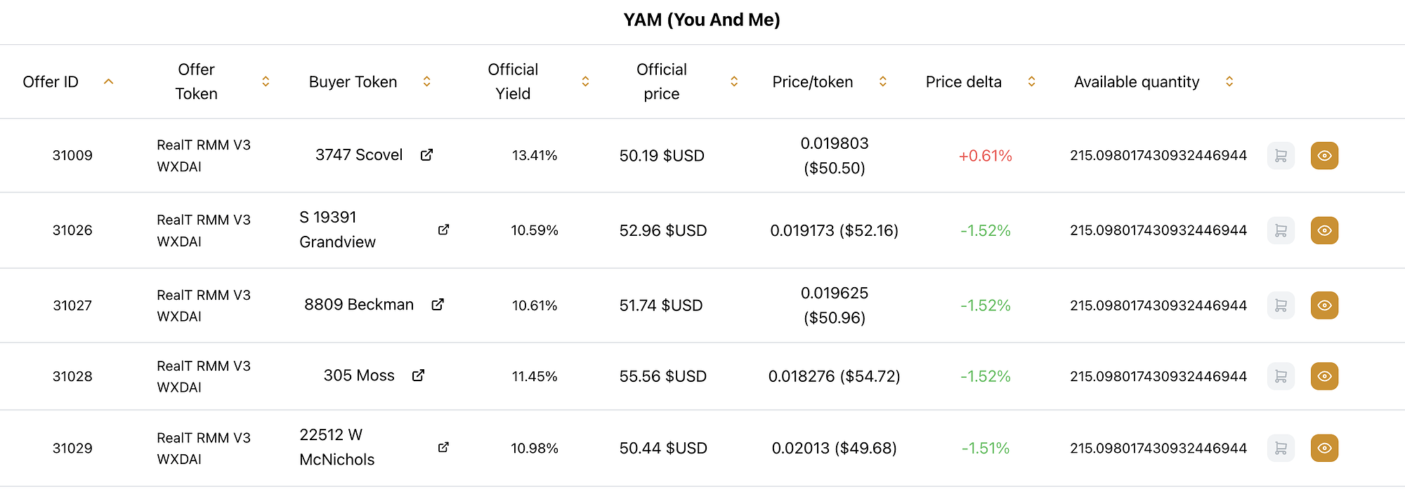Select the offer 31028 row ID cell
Image resolution: width=1405 pixels, height=490 pixels.
[72, 376]
